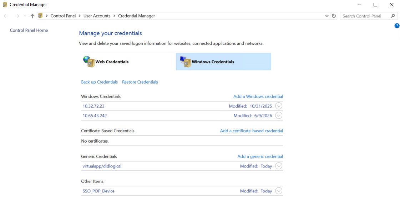Expand breadcrumb arrow after User Accounts
This screenshot has width=400, height=202.
point(114,16)
